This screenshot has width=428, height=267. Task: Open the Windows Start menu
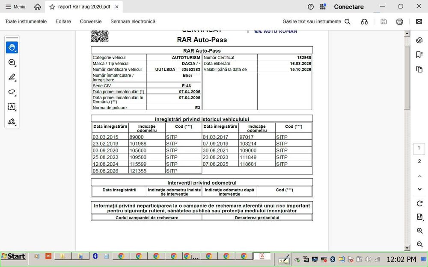pyautogui.click(x=13, y=256)
